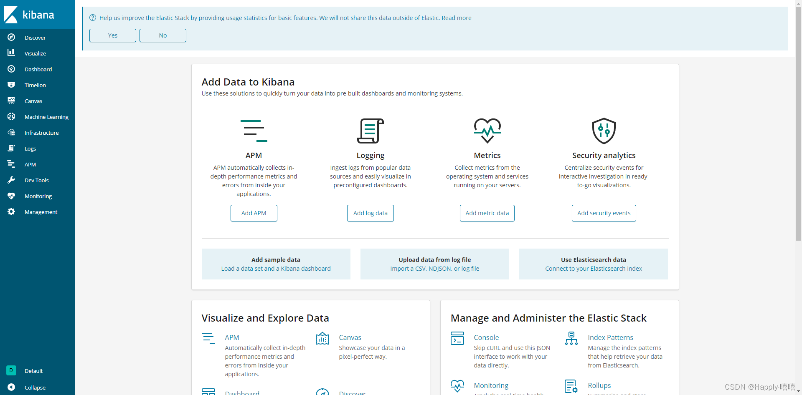The image size is (802, 395).
Task: Open the APM link in Visualize section
Action: point(232,337)
